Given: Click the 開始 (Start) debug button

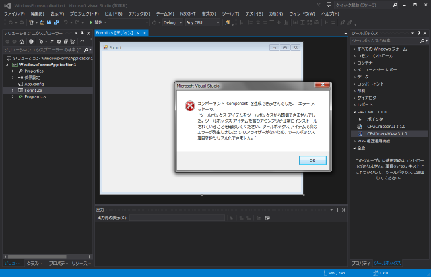Looking at the screenshot, I should pos(96,22).
